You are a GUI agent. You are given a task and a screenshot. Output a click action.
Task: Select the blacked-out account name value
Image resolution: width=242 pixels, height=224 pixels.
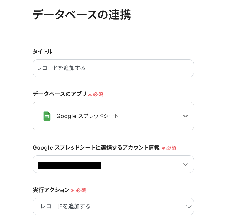(70, 165)
